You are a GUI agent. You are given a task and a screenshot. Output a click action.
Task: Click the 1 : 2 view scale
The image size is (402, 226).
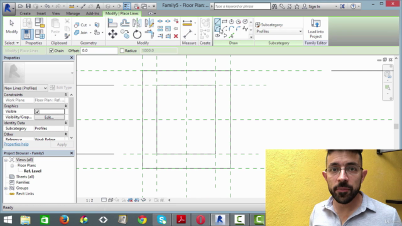point(89,200)
